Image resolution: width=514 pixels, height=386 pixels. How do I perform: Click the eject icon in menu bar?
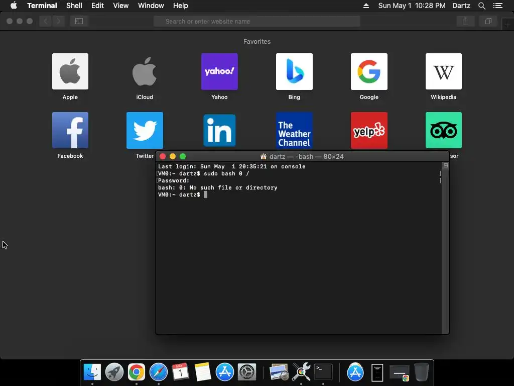[x=366, y=6]
